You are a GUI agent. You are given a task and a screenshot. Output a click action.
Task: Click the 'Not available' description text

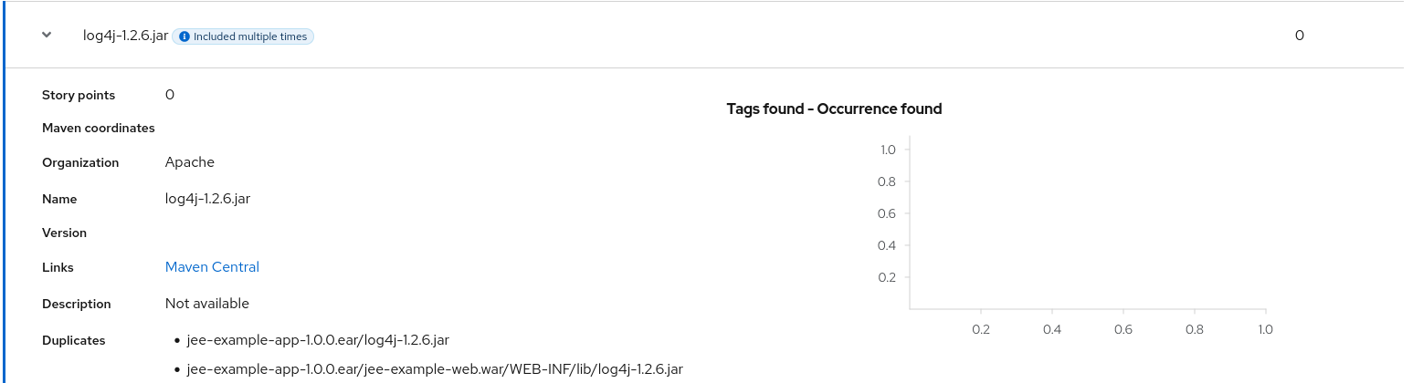[x=207, y=303]
